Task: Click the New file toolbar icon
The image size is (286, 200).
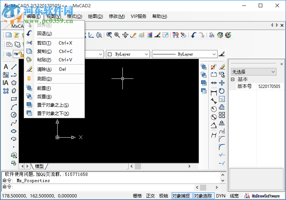Action: click(x=9, y=35)
